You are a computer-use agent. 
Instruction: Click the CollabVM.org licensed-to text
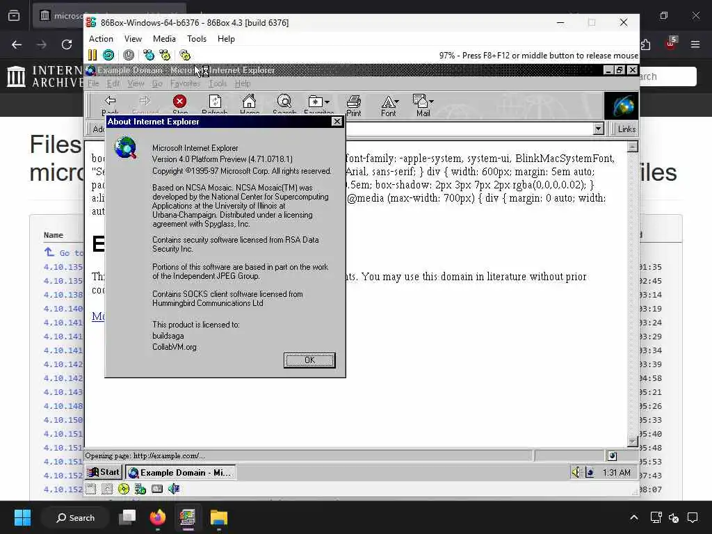175,347
